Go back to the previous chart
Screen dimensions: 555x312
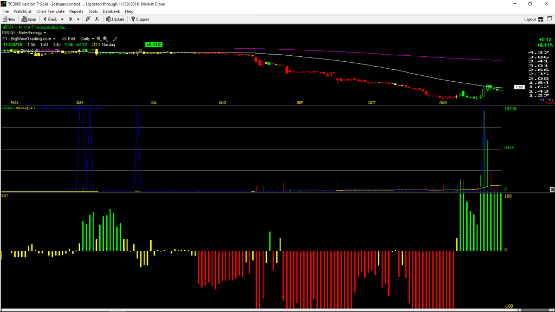[x=50, y=19]
